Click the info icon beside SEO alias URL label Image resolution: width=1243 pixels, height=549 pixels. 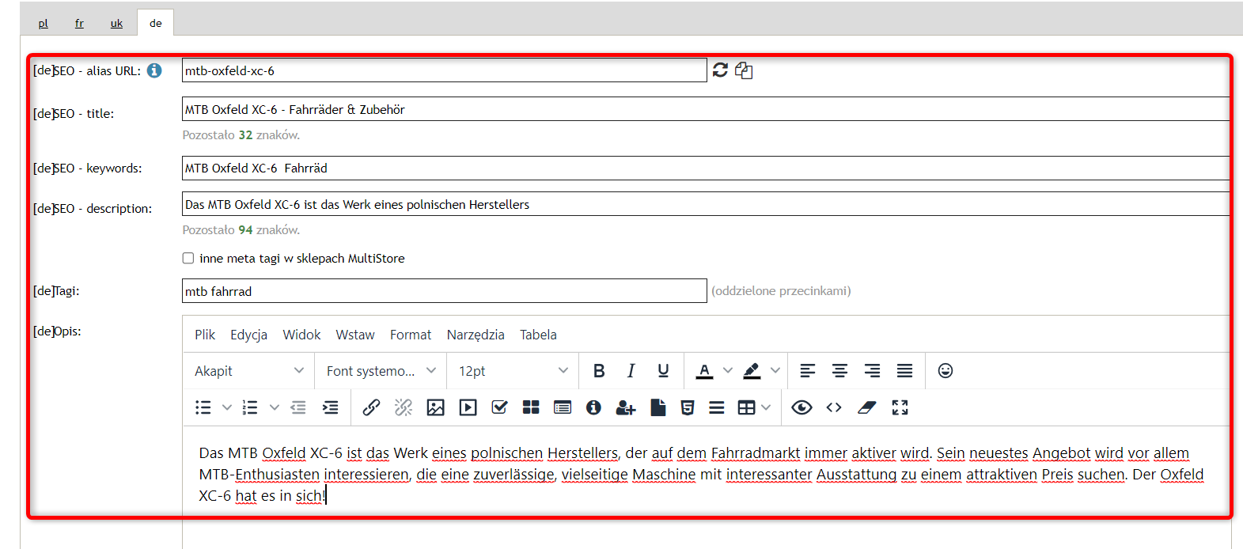(154, 70)
